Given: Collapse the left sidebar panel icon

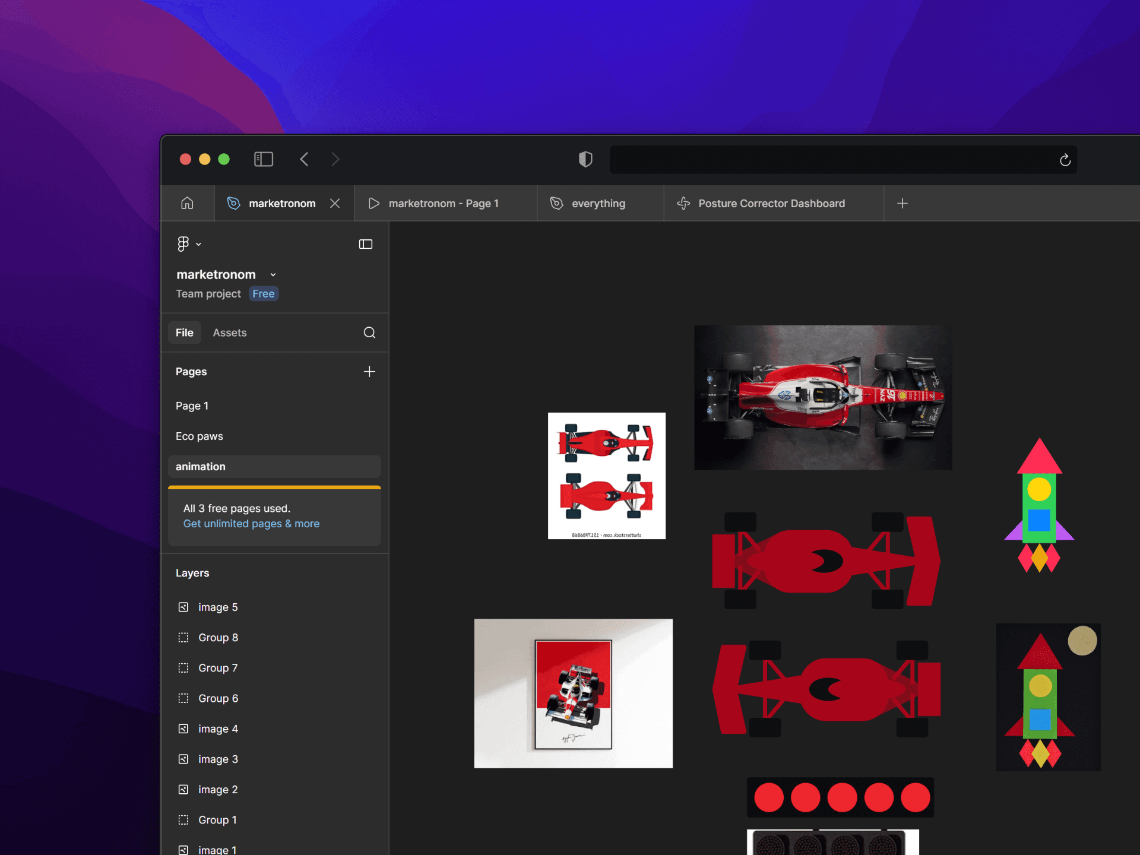Looking at the screenshot, I should coord(366,244).
